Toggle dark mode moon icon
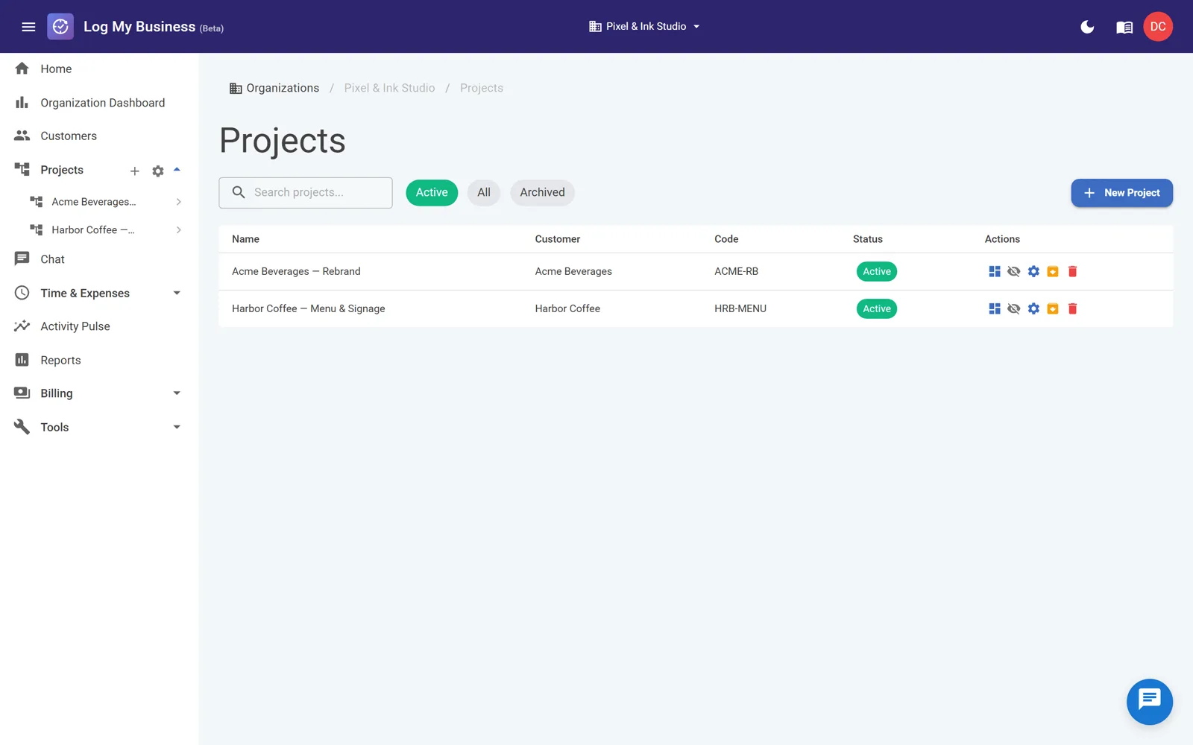1193x745 pixels. coord(1087,27)
